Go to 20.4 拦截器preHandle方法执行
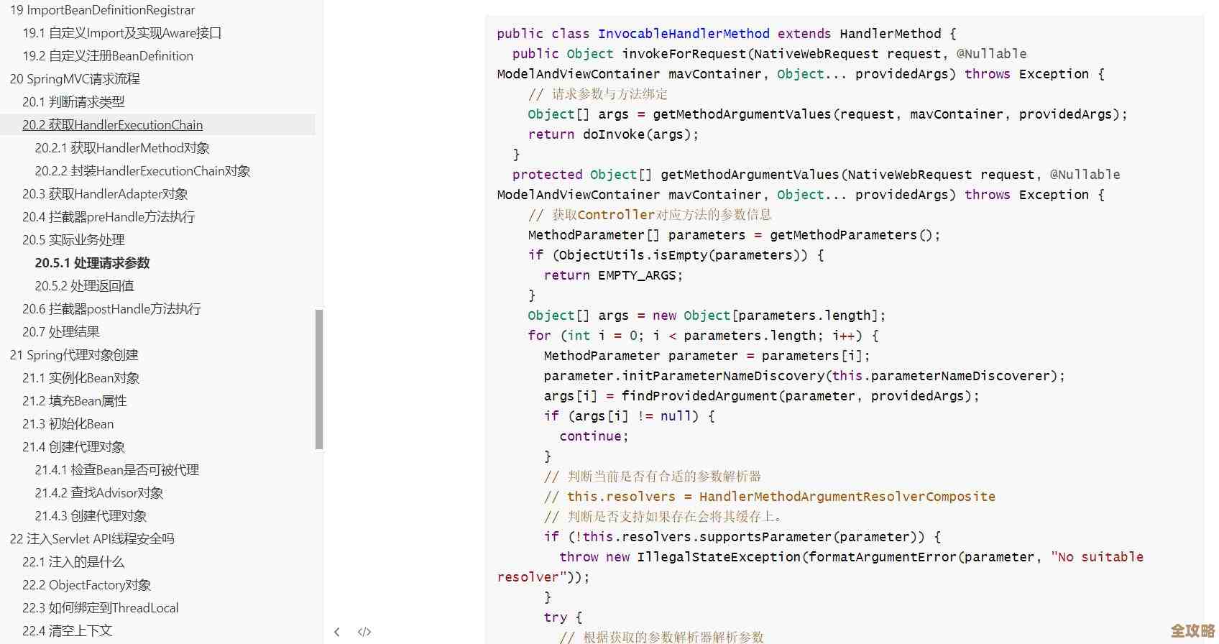The width and height of the screenshot is (1219, 644). coord(109,217)
